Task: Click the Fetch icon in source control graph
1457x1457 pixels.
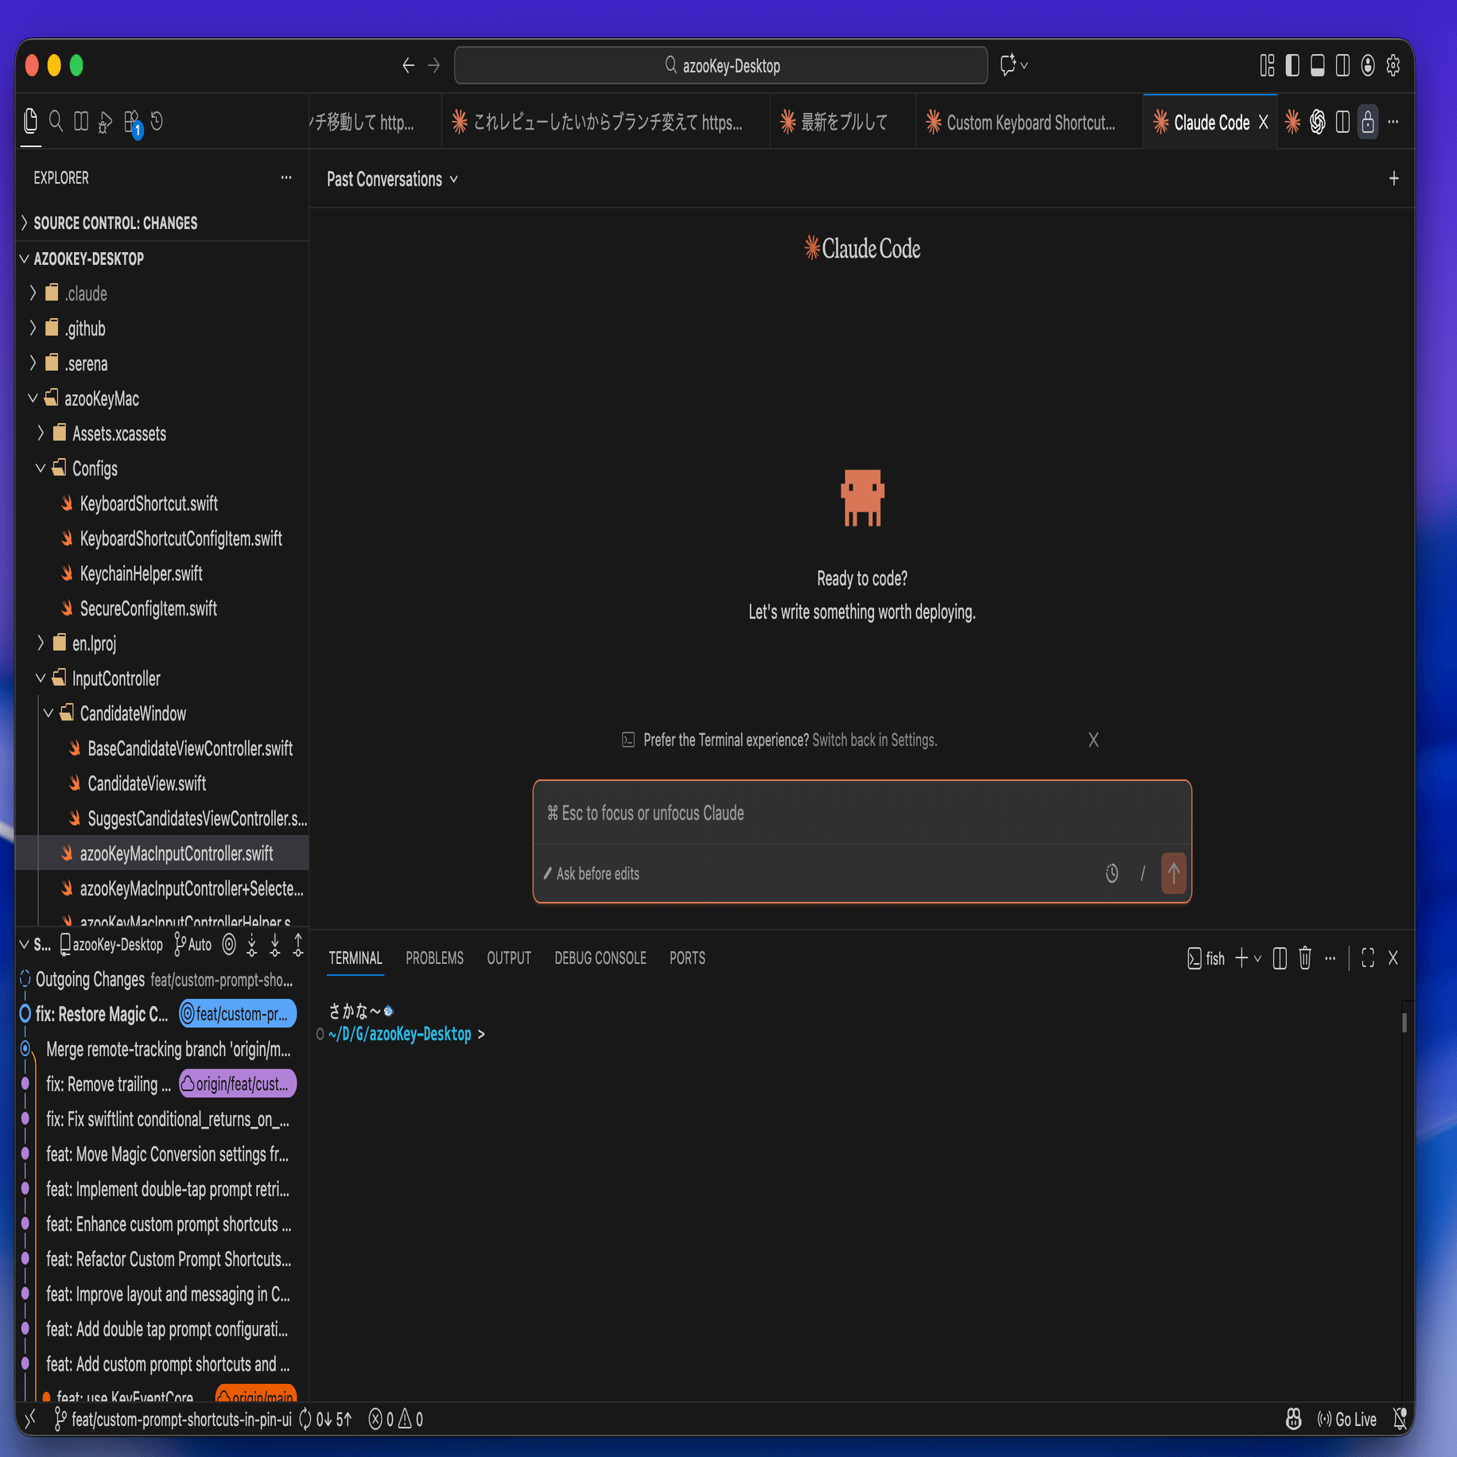Action: point(252,945)
